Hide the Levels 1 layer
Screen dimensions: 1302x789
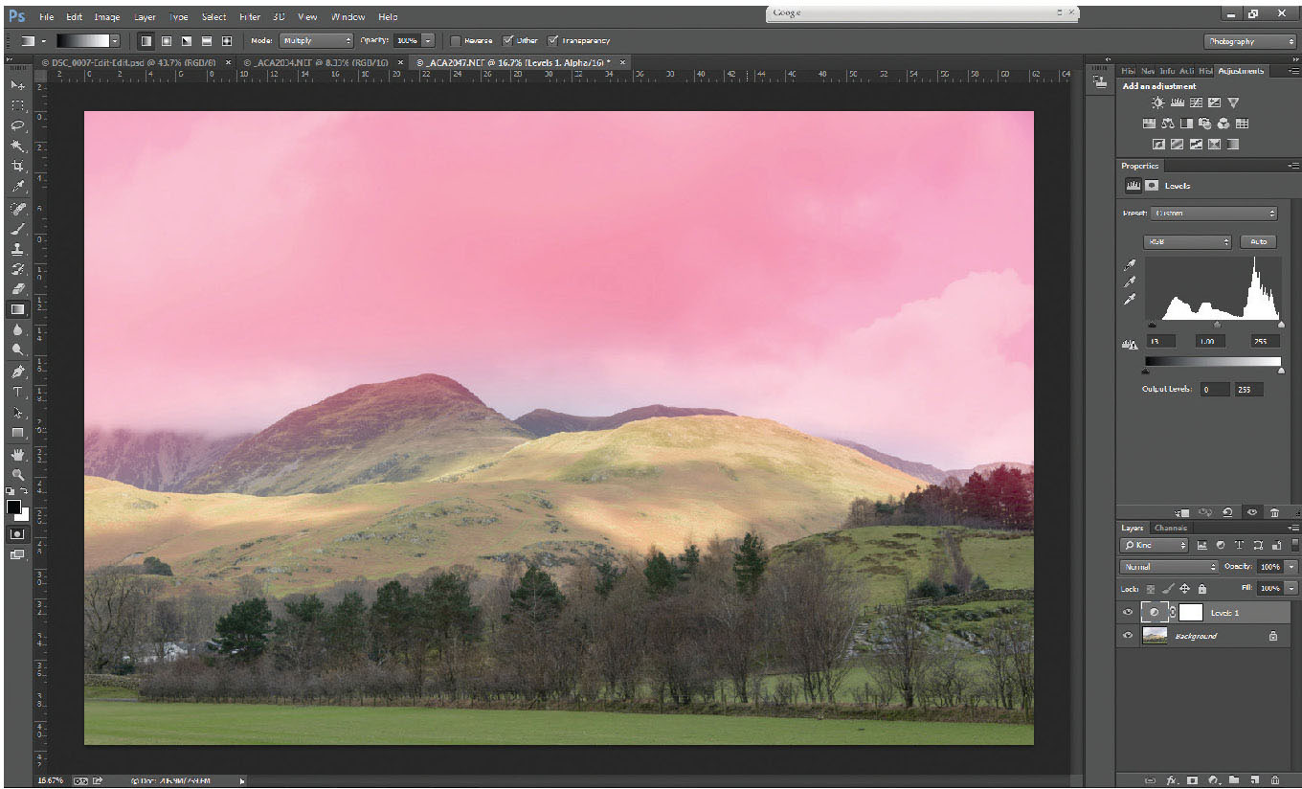click(1128, 613)
